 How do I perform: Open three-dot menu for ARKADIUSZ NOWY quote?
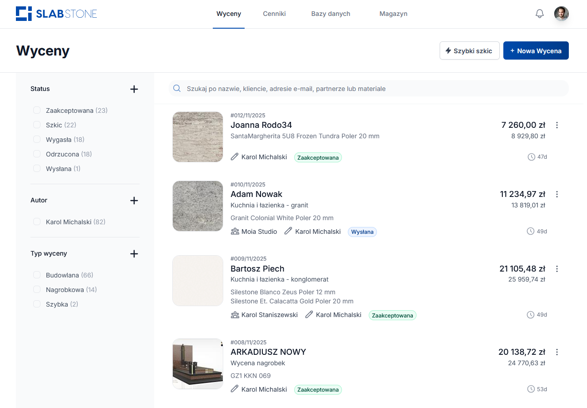557,352
